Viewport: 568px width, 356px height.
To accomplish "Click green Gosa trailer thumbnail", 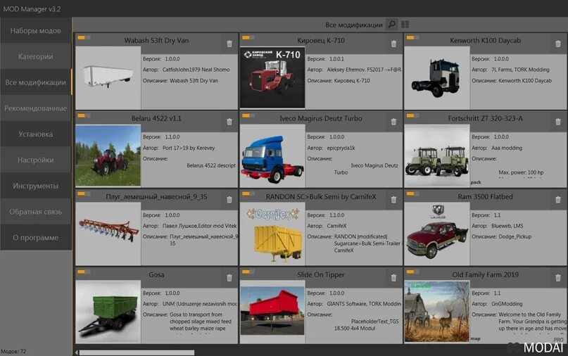I will point(108,312).
